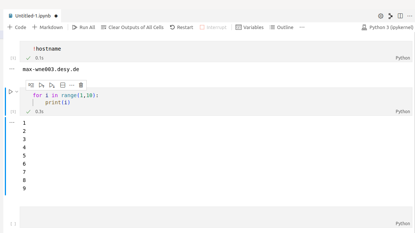Click the source control graph icon in the title bar

click(390, 16)
